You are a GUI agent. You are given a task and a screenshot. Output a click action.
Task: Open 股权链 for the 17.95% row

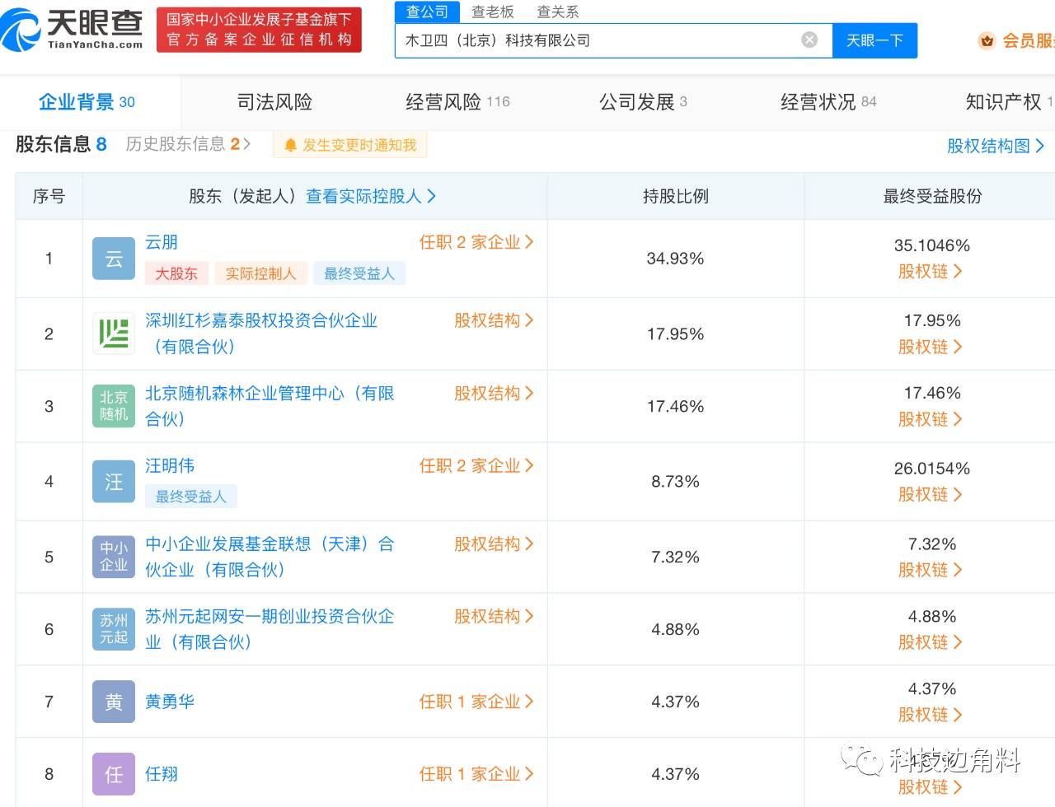pos(931,347)
